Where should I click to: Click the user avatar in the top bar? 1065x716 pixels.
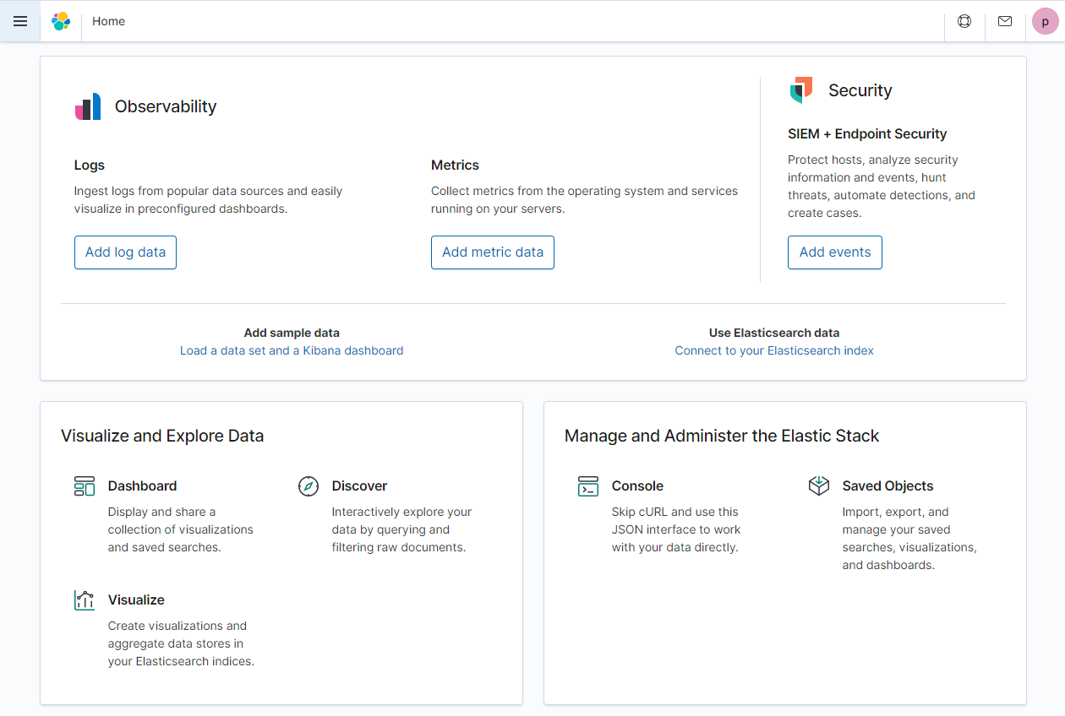(x=1045, y=21)
